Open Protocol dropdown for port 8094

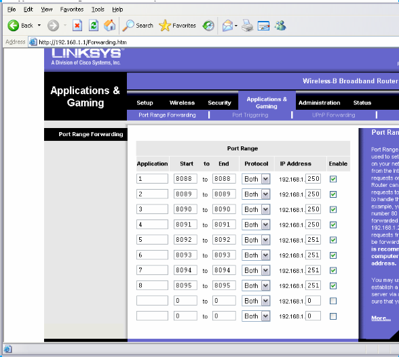coord(256,270)
